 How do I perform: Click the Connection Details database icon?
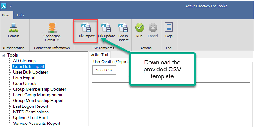pos(52,27)
